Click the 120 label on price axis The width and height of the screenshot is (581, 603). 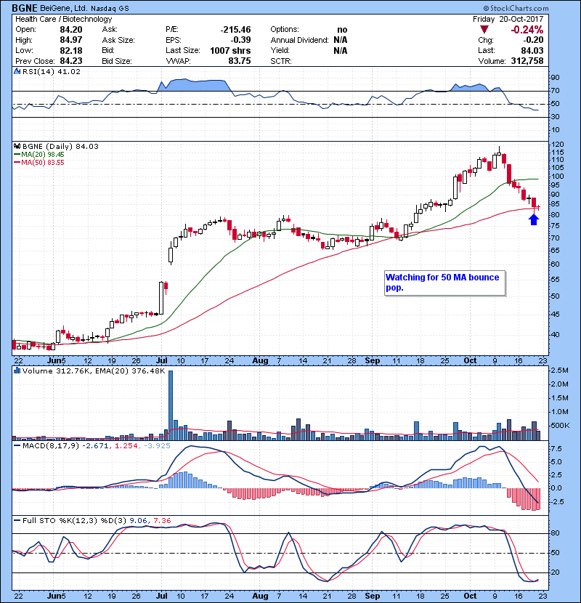coord(557,145)
